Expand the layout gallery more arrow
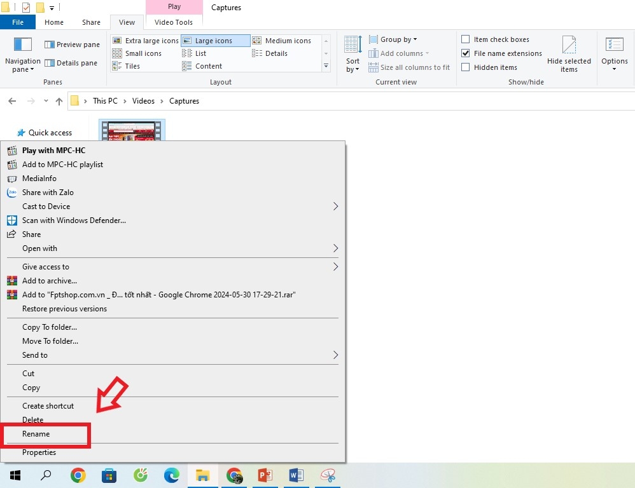Screen dimensions: 635x488 pos(326,66)
